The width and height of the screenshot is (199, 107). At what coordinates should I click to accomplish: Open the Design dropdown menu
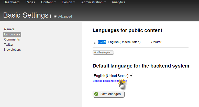[x=68, y=2]
